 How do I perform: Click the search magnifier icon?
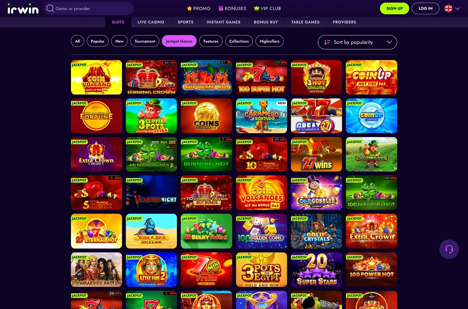tap(50, 8)
